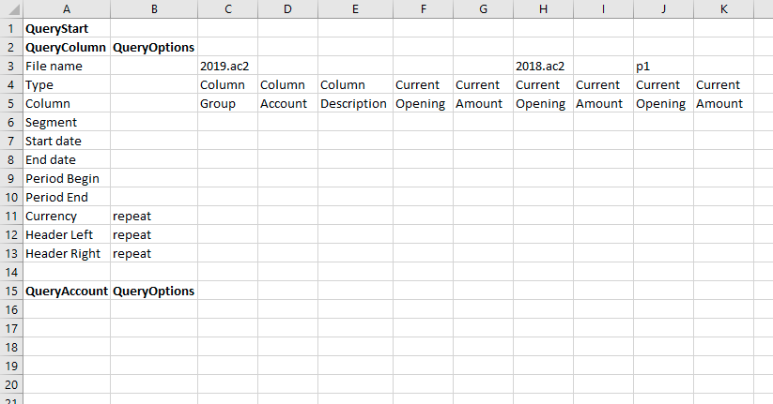Select column A header
773x404 pixels.
(66, 9)
